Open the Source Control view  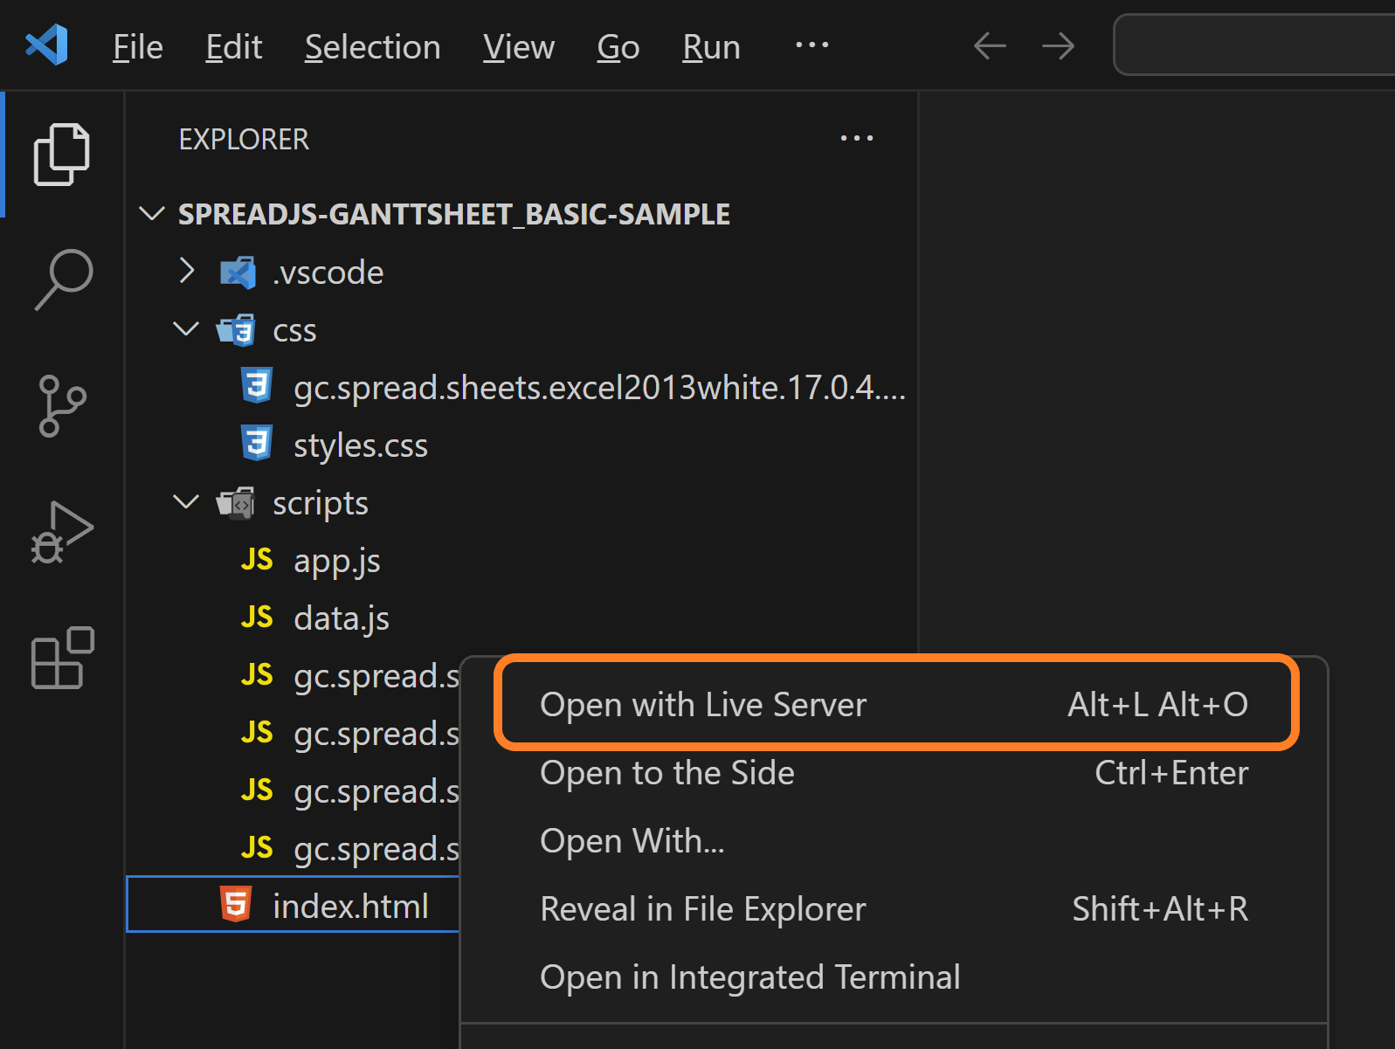coord(63,405)
